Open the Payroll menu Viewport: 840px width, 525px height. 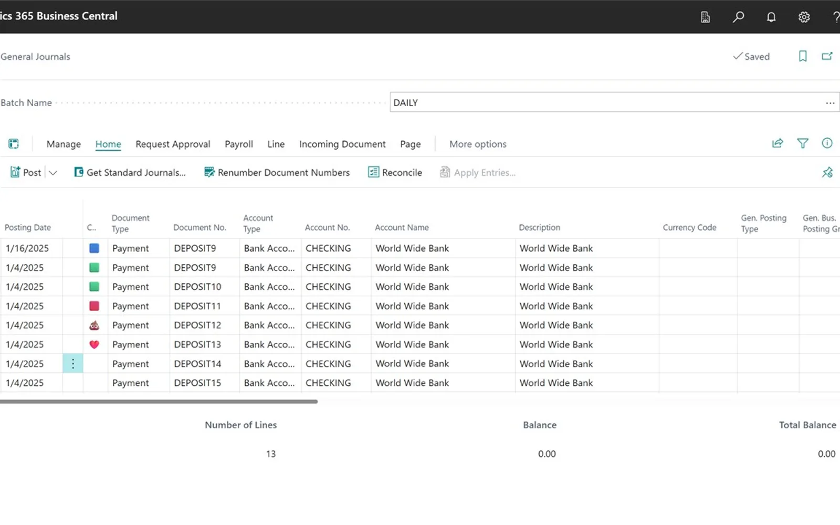click(x=239, y=144)
